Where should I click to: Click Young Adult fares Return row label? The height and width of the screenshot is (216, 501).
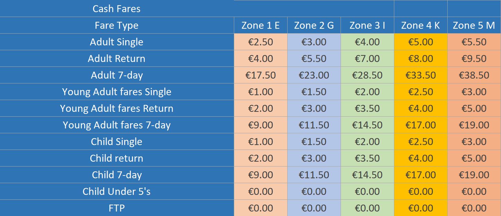(117, 108)
